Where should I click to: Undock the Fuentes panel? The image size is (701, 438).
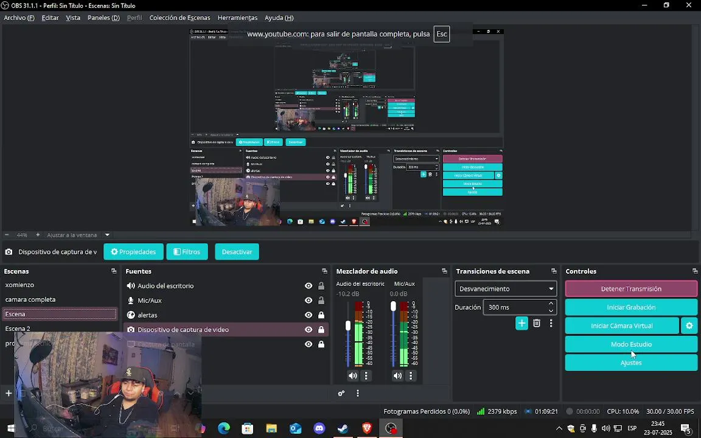324,271
